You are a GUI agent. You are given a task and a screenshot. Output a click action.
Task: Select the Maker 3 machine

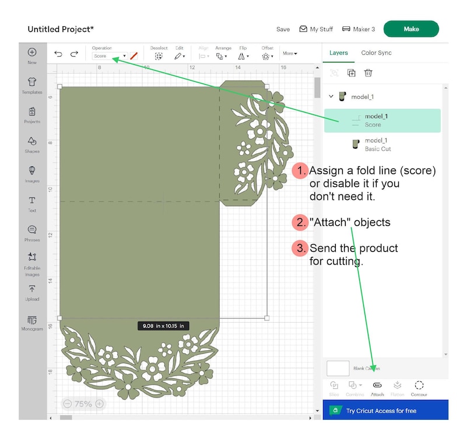[359, 29]
